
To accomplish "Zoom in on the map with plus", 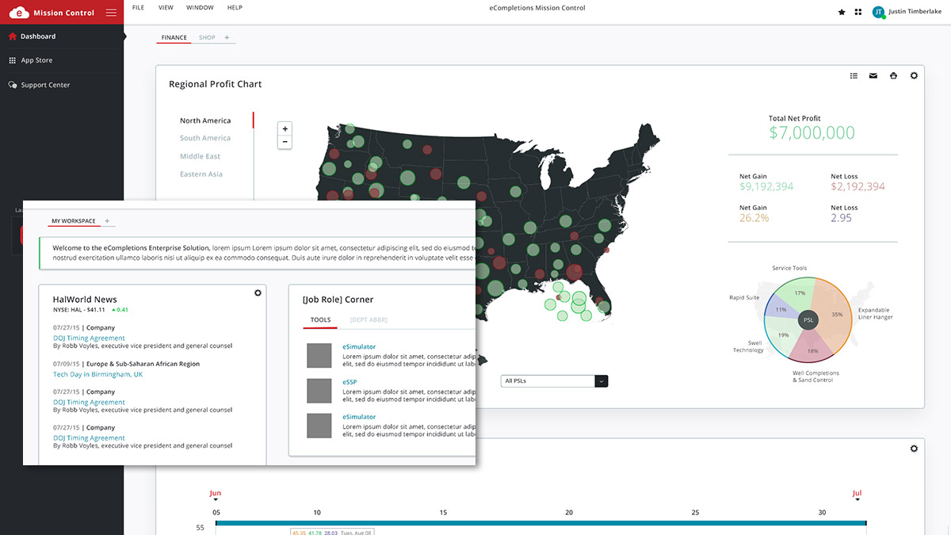I will point(285,128).
